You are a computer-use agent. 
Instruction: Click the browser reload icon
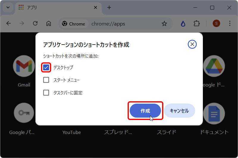pyautogui.click(x=35, y=24)
